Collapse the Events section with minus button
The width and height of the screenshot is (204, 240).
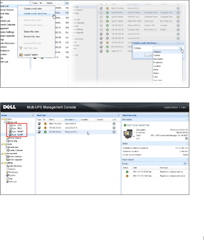coord(188,164)
